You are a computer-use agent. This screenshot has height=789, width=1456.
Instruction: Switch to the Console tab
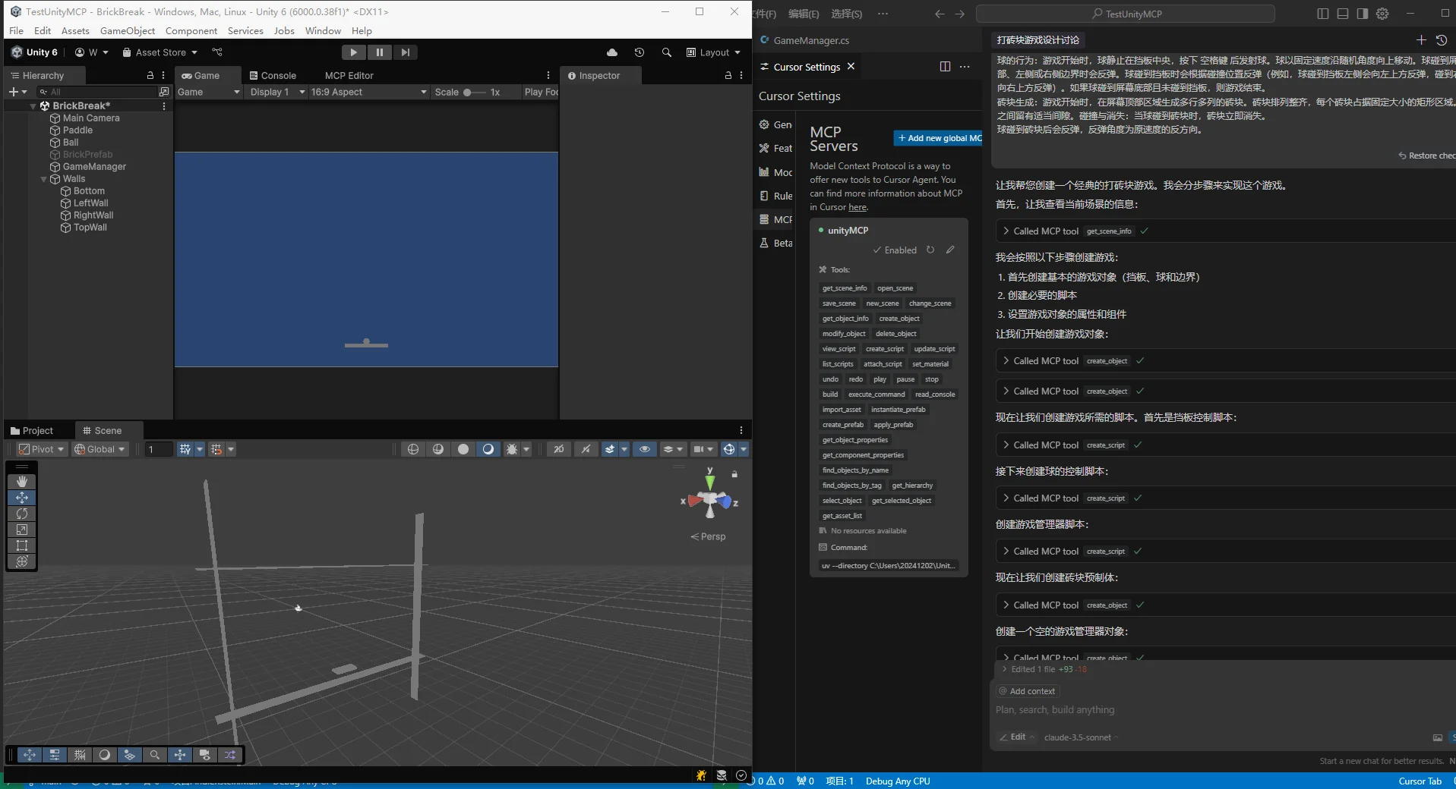273,75
